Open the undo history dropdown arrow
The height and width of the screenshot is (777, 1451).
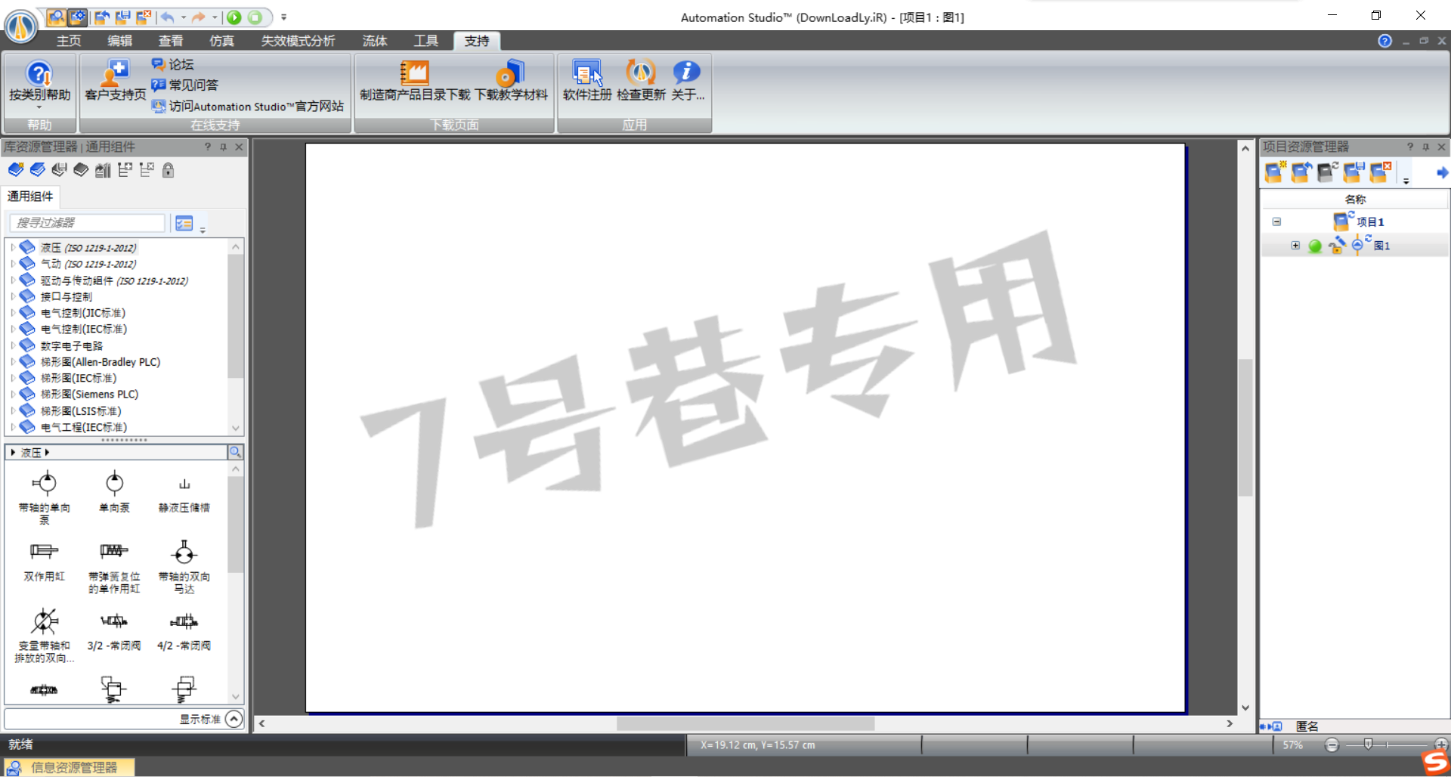pos(184,17)
